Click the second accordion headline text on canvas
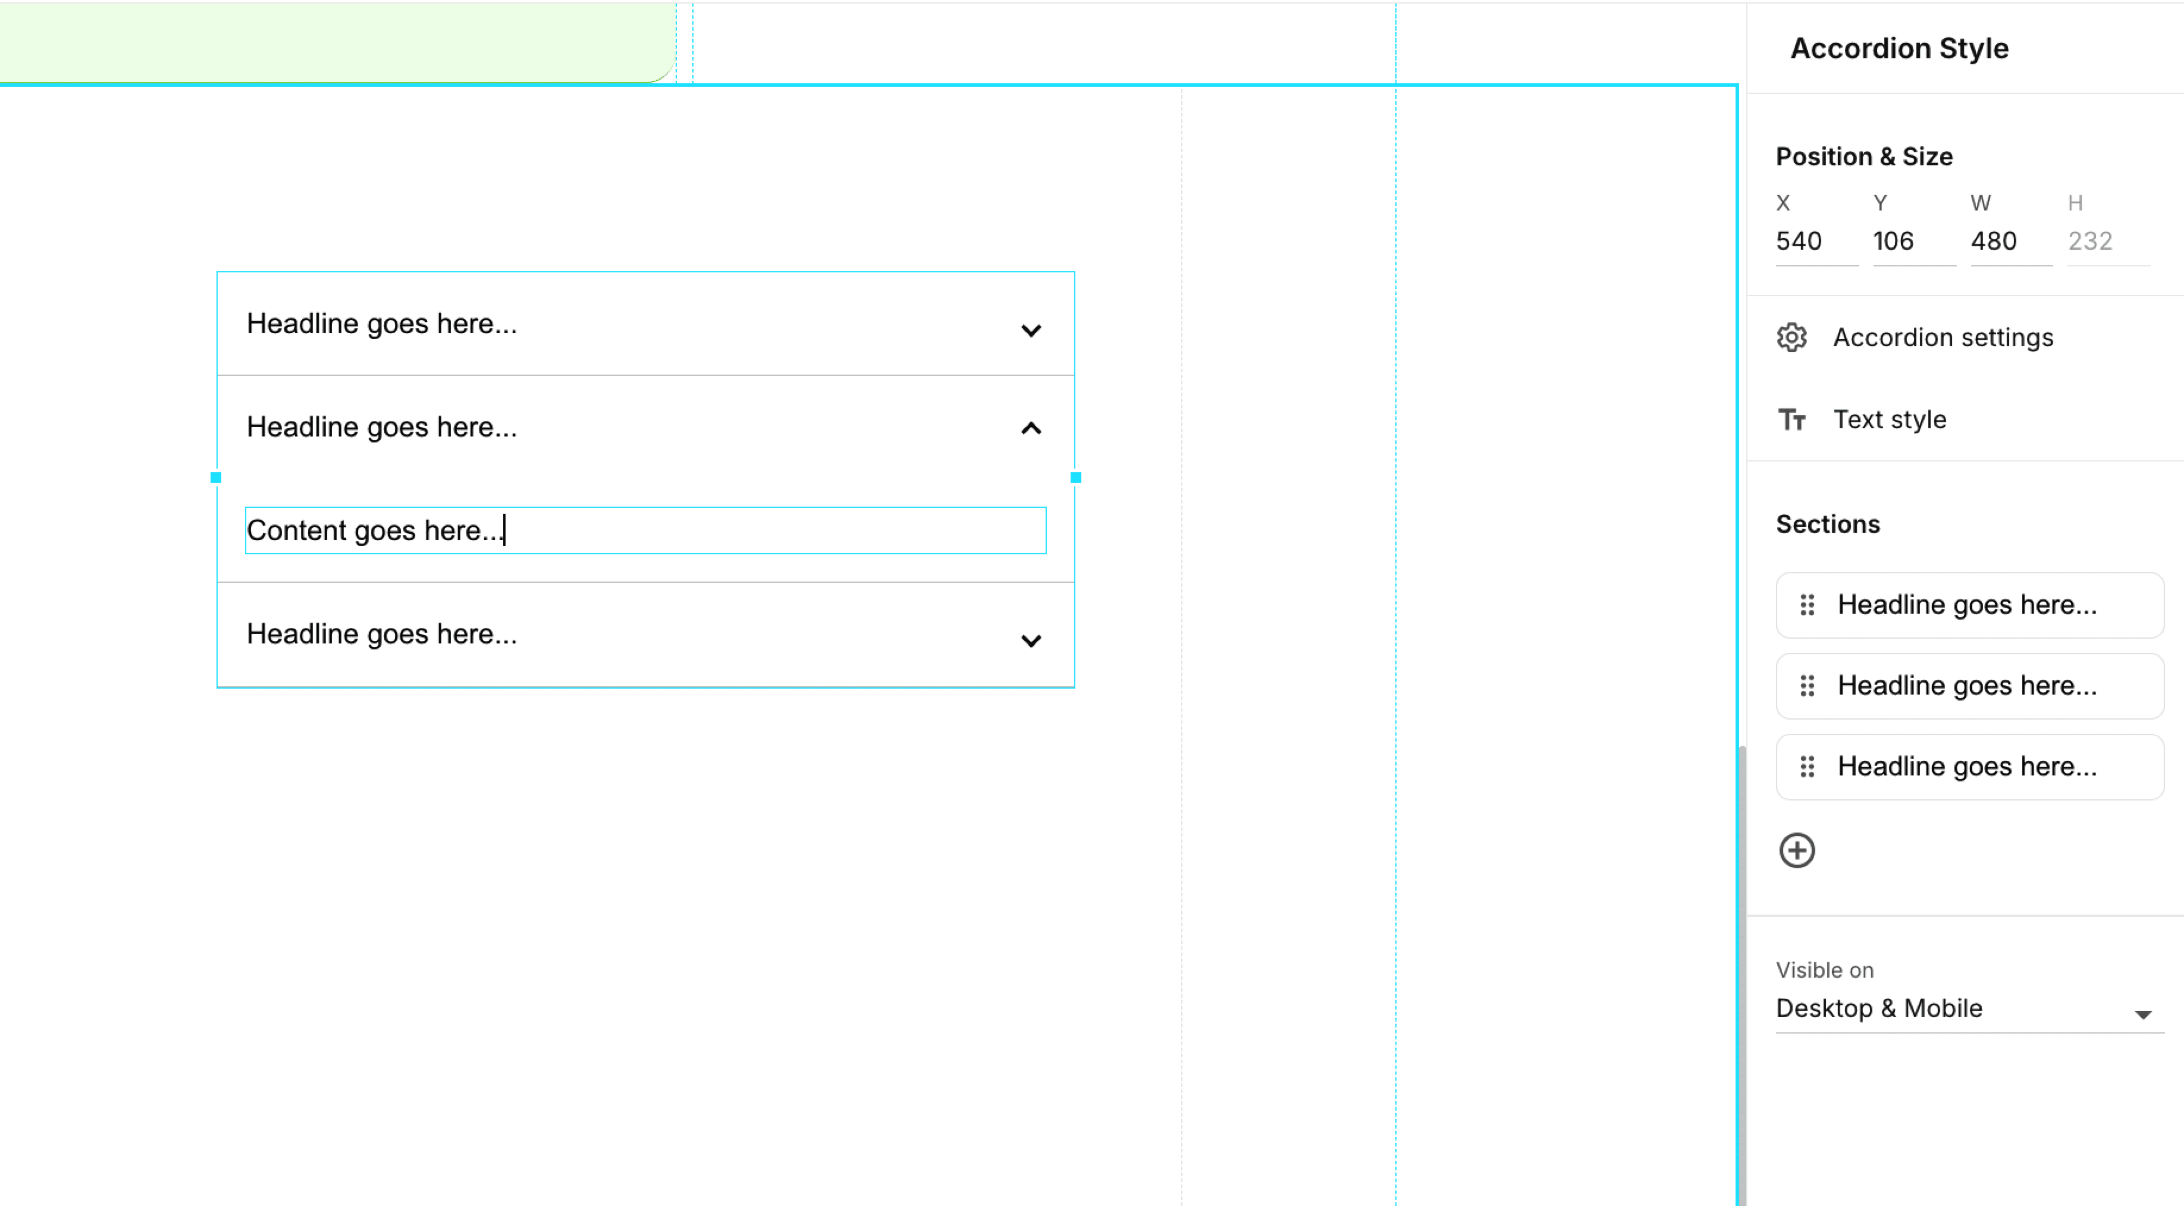Screen dimensions: 2184x1206 381,427
